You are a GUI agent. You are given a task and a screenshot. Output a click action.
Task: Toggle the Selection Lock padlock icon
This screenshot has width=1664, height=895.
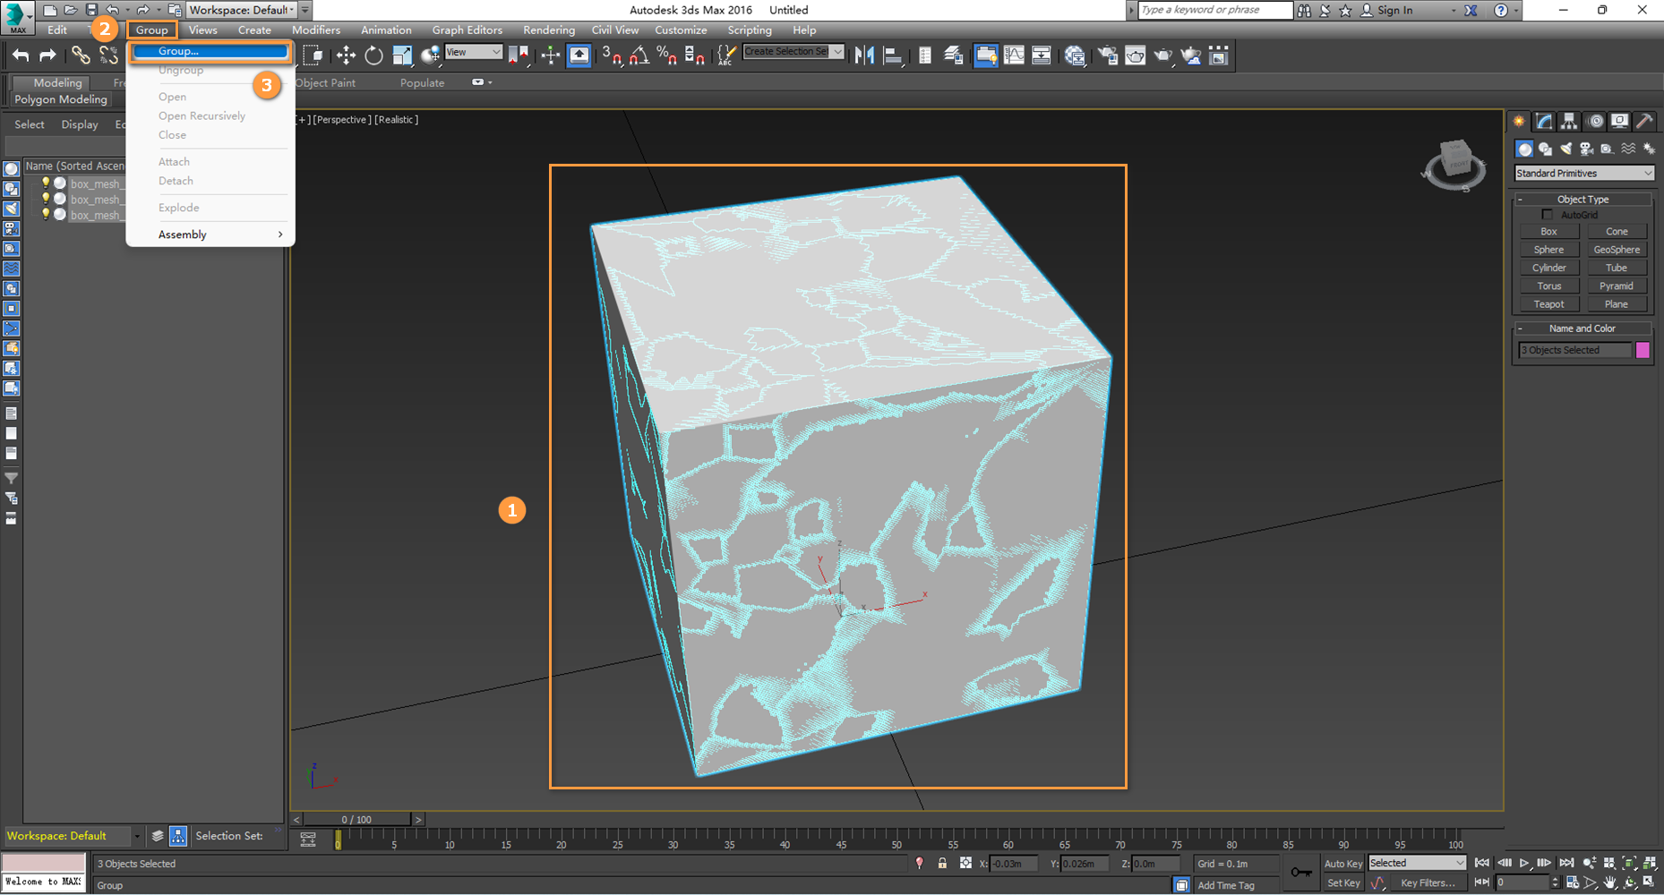pos(942,864)
